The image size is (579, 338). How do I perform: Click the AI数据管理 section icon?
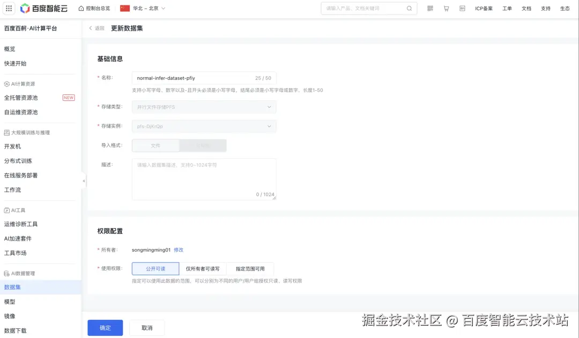pos(6,274)
